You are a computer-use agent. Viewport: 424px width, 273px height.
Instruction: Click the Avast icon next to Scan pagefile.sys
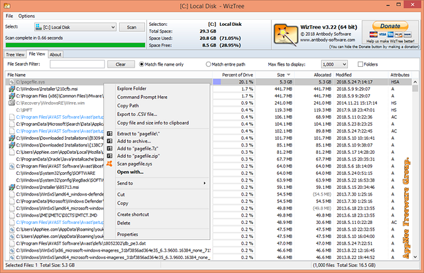(x=109, y=163)
